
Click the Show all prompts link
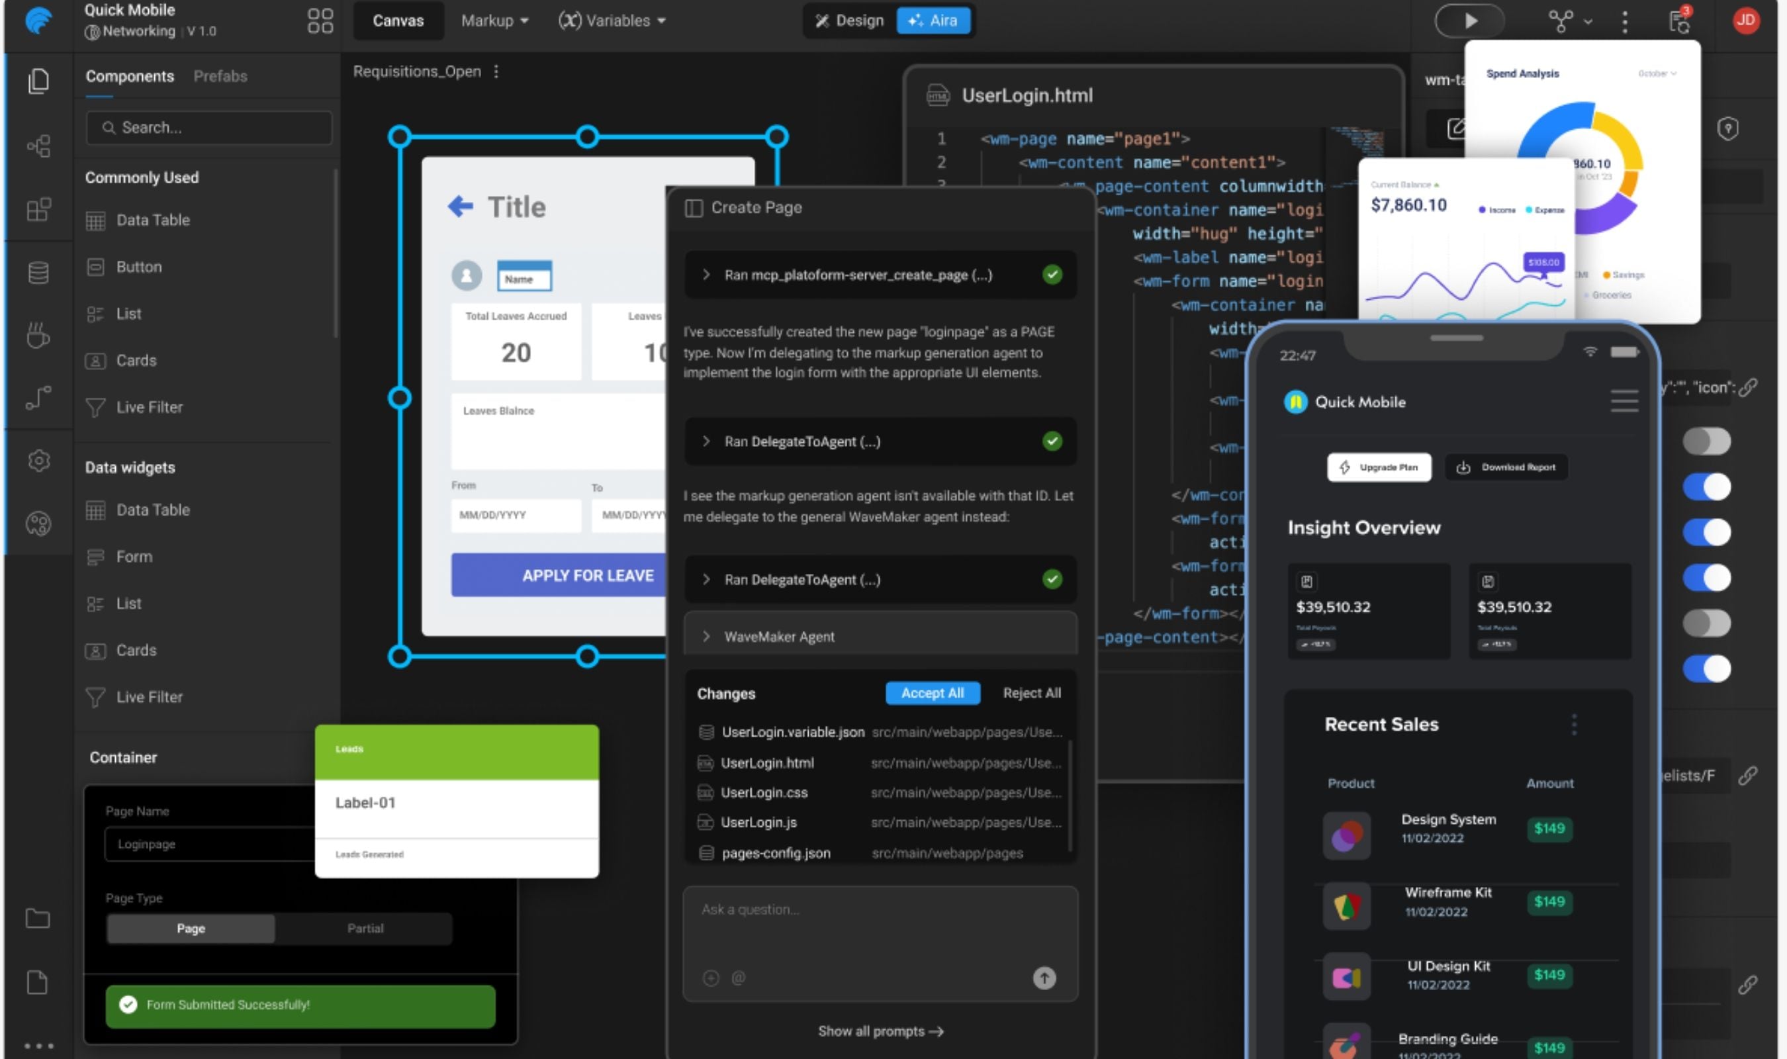point(880,1031)
